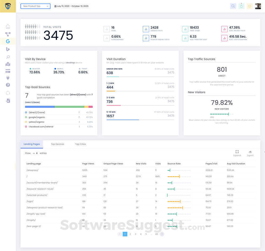Switch to the Top Devices tab
The image size is (265, 251).
coord(58,144)
